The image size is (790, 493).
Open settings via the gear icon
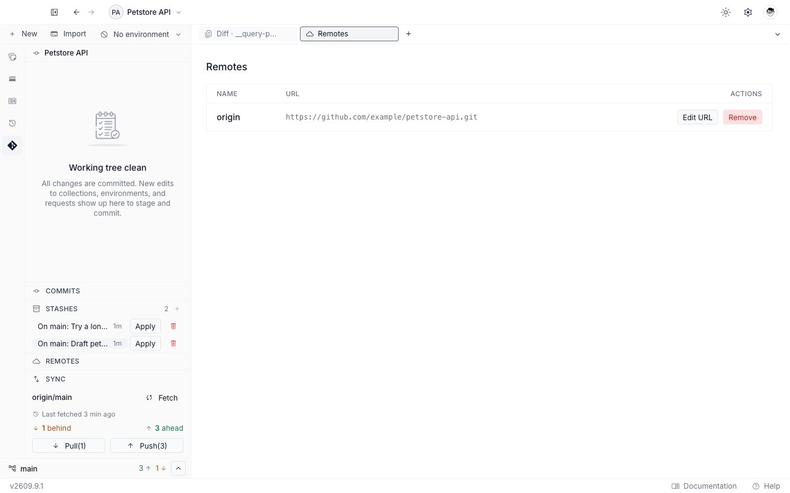point(748,12)
